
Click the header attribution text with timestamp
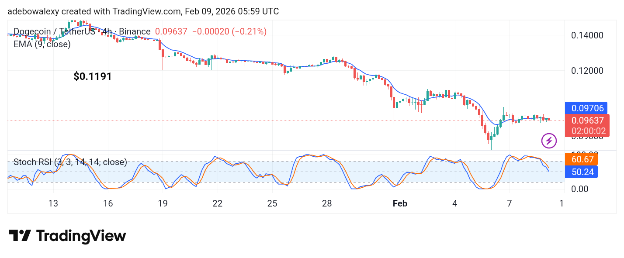pos(143,11)
